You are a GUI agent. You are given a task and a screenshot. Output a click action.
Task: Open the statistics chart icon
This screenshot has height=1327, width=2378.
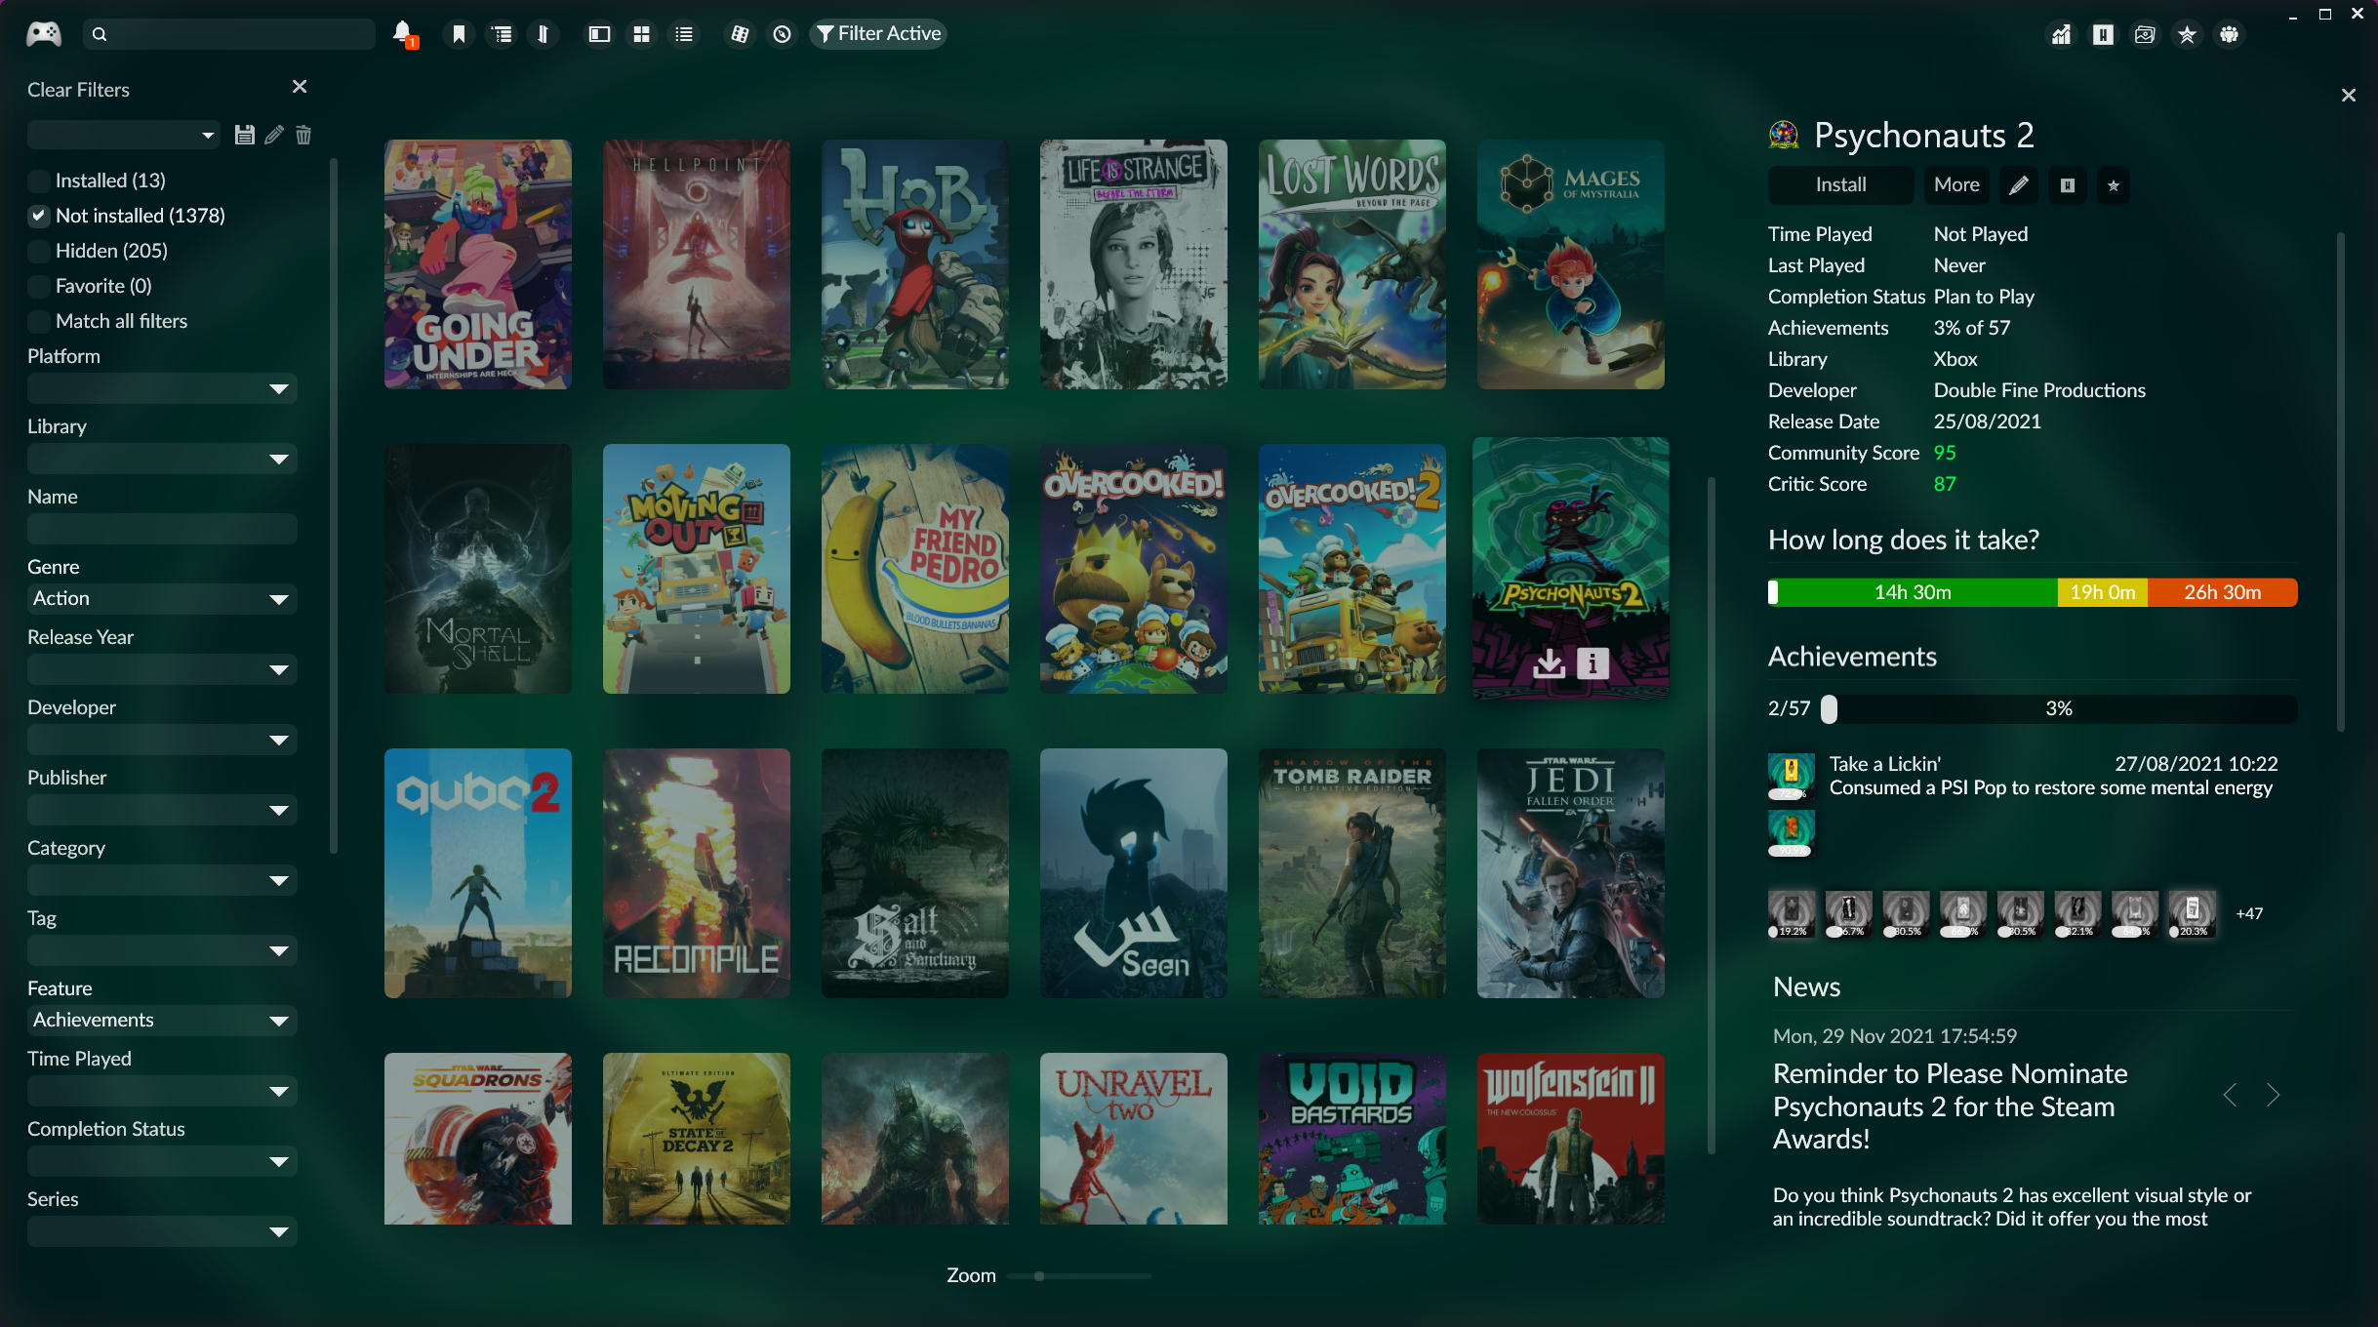2061,35
